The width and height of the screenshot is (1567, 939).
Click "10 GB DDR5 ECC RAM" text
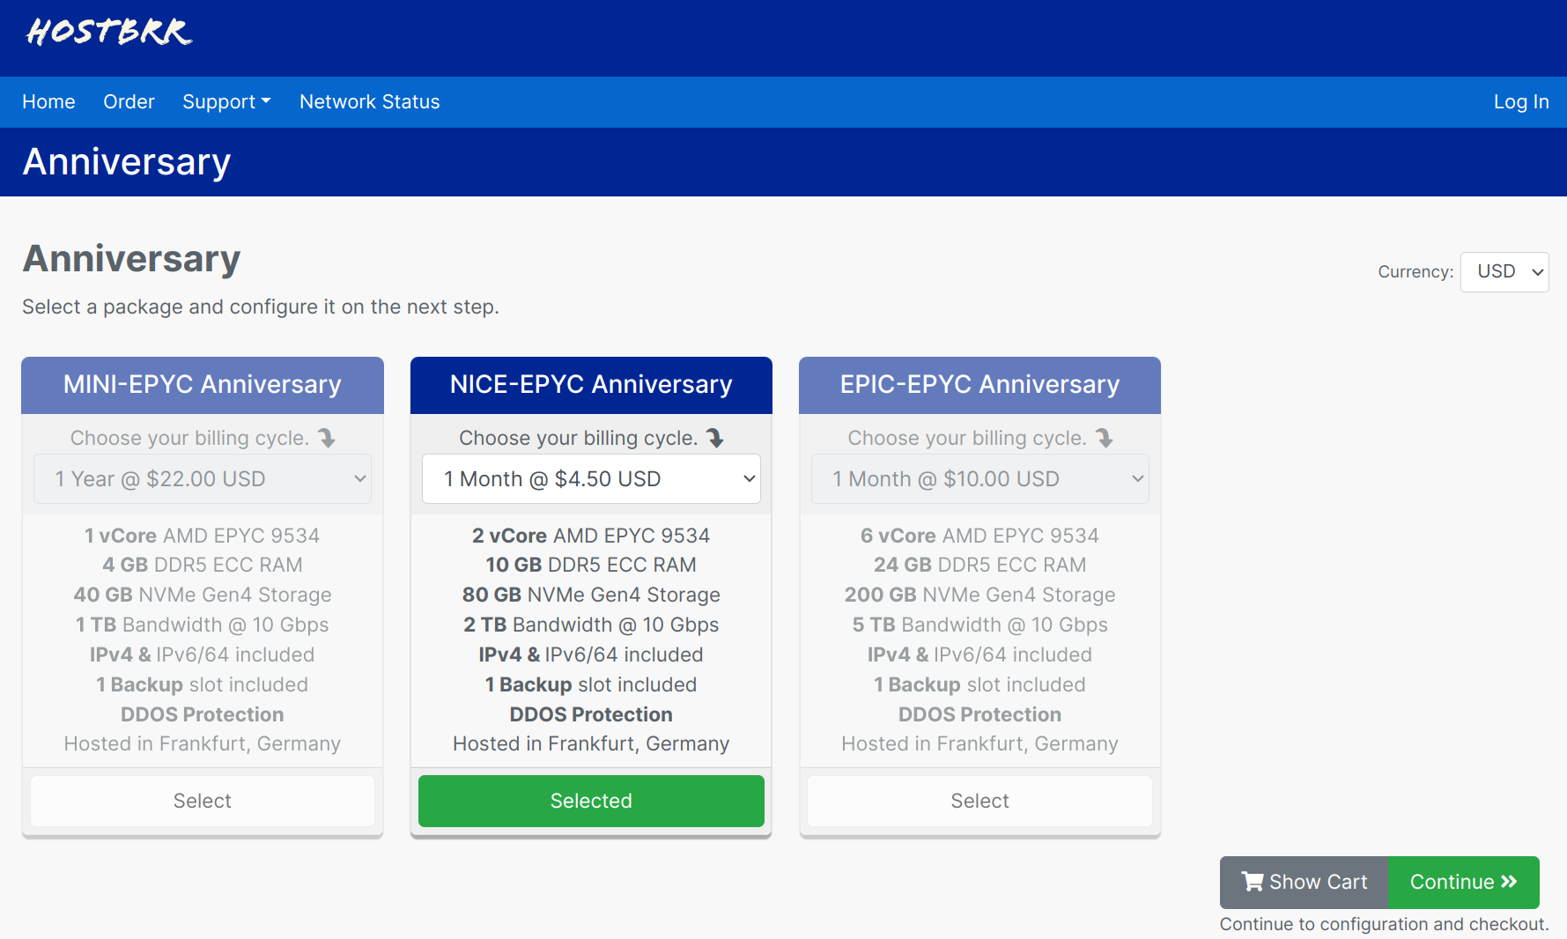(591, 565)
